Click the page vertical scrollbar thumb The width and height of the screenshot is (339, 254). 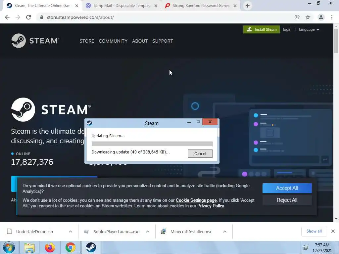click(336, 41)
